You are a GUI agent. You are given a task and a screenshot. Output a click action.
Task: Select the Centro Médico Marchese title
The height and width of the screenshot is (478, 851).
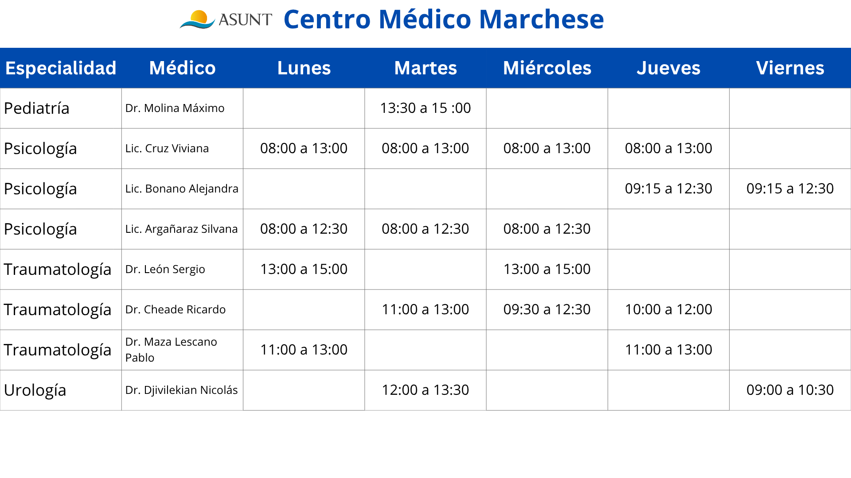[x=444, y=19]
